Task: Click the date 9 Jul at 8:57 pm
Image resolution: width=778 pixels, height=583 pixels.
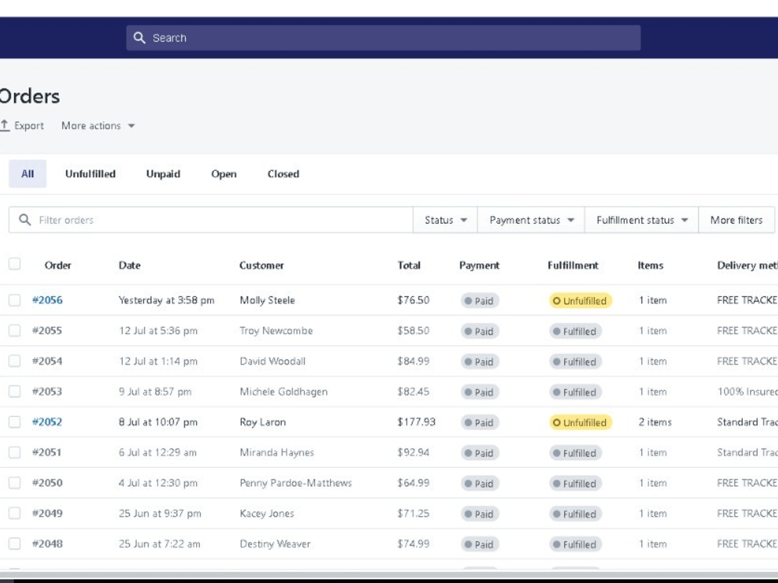Action: [x=155, y=392]
